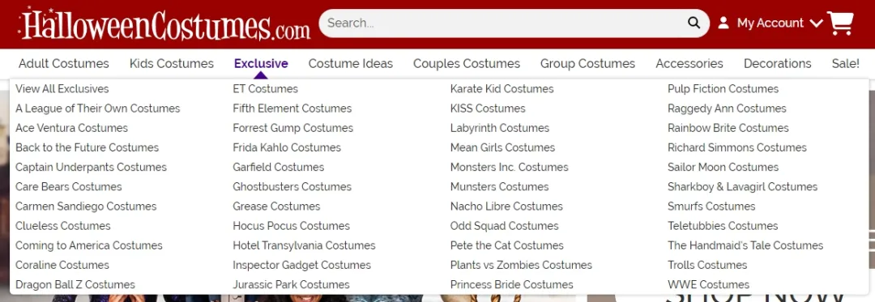The width and height of the screenshot is (875, 302).
Task: Click the search magnifier icon
Action: 694,23
